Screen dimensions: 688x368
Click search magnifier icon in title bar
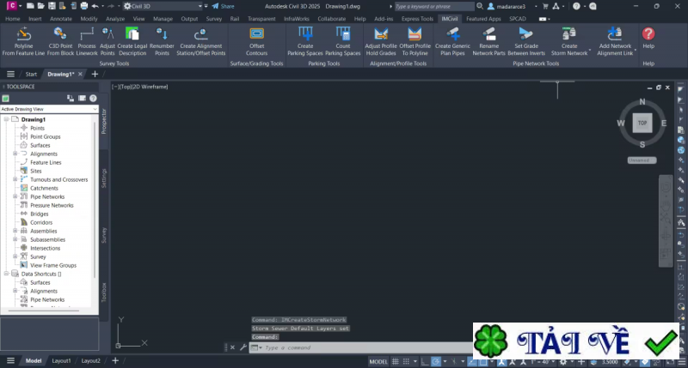coord(480,6)
